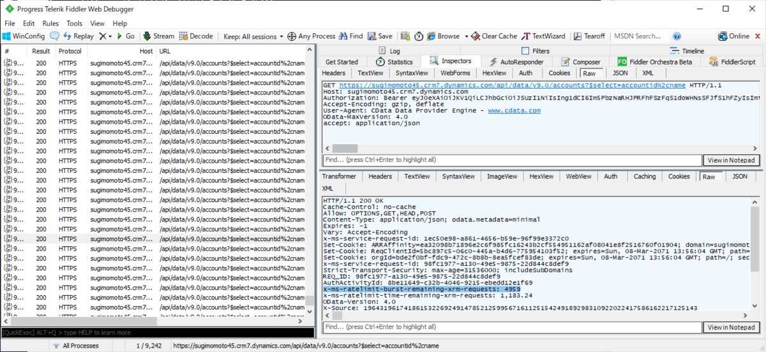Click the blue help question icon
Viewport: 766px width, 352px height.
(677, 36)
